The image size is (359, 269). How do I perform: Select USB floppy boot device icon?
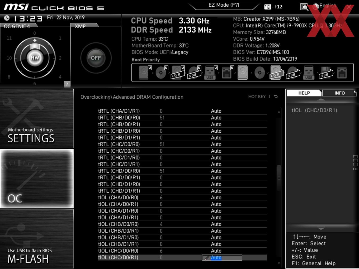(326, 73)
